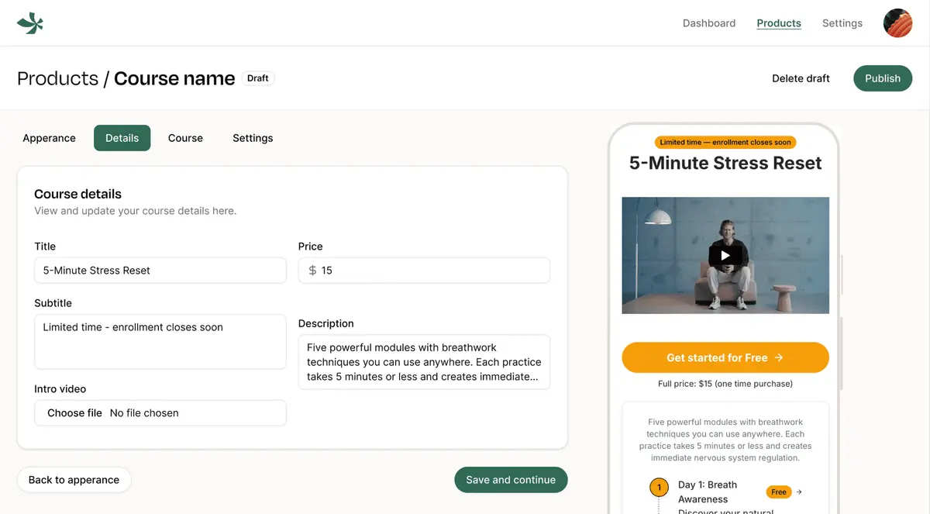
Task: Click Back to appearance
Action: [x=74, y=479]
